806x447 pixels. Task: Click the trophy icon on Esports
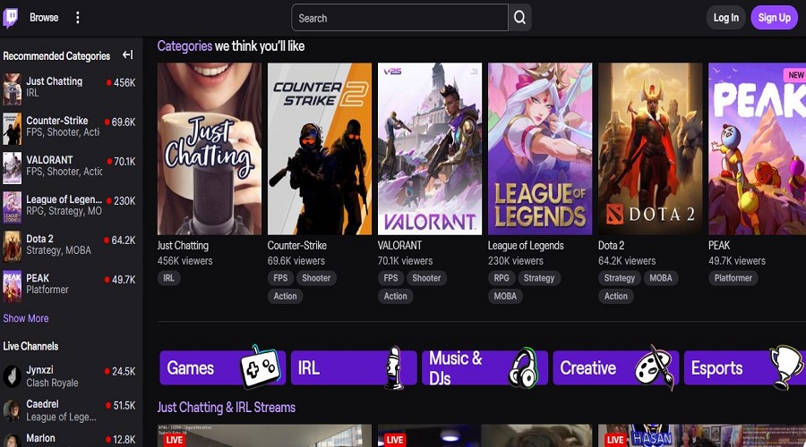[x=787, y=367]
